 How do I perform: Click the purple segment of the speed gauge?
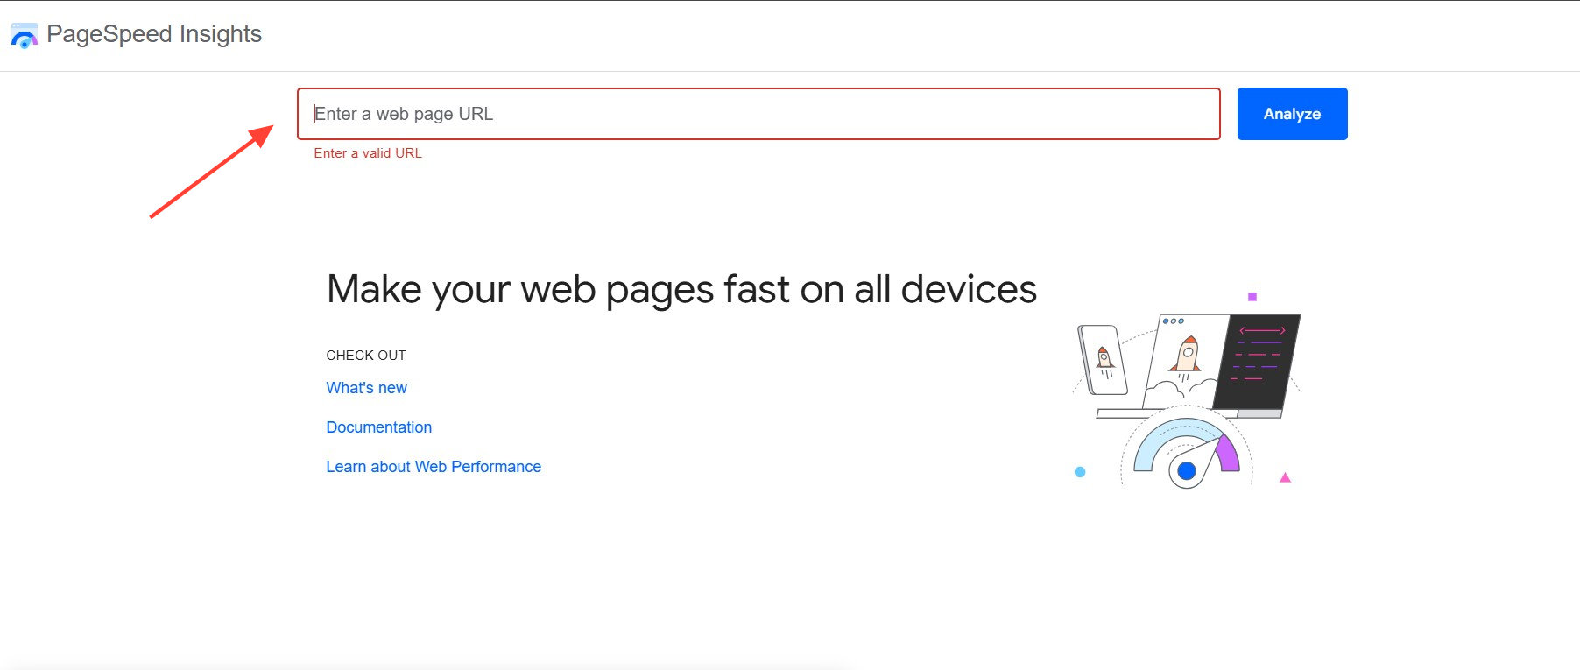[1229, 454]
